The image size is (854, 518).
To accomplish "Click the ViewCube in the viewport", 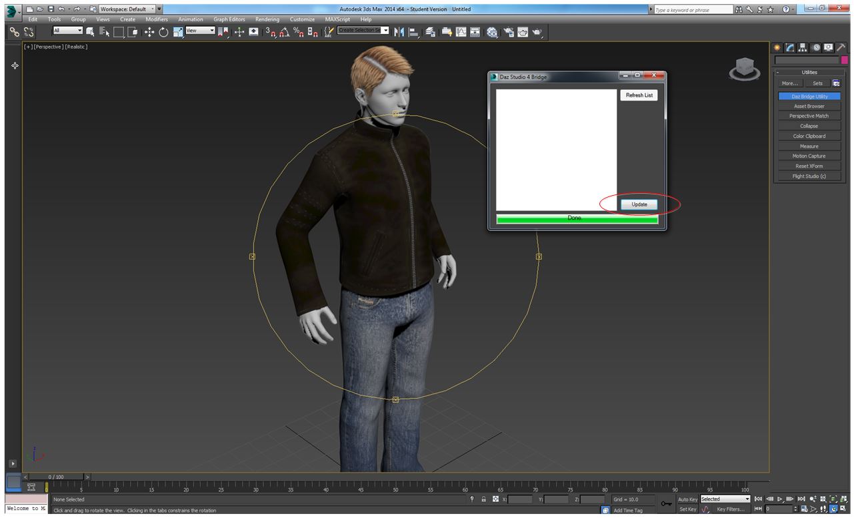I will pyautogui.click(x=745, y=68).
